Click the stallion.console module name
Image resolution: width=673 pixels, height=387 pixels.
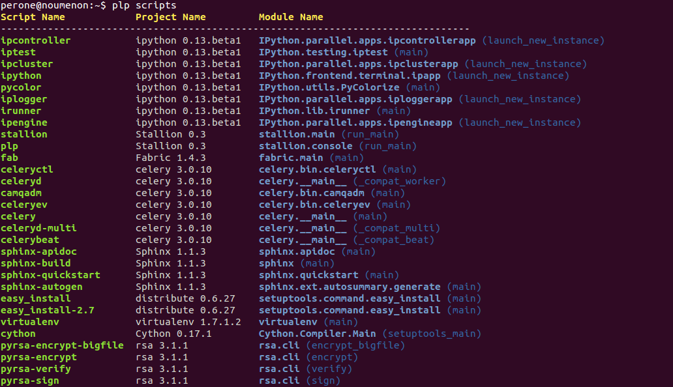click(x=306, y=146)
